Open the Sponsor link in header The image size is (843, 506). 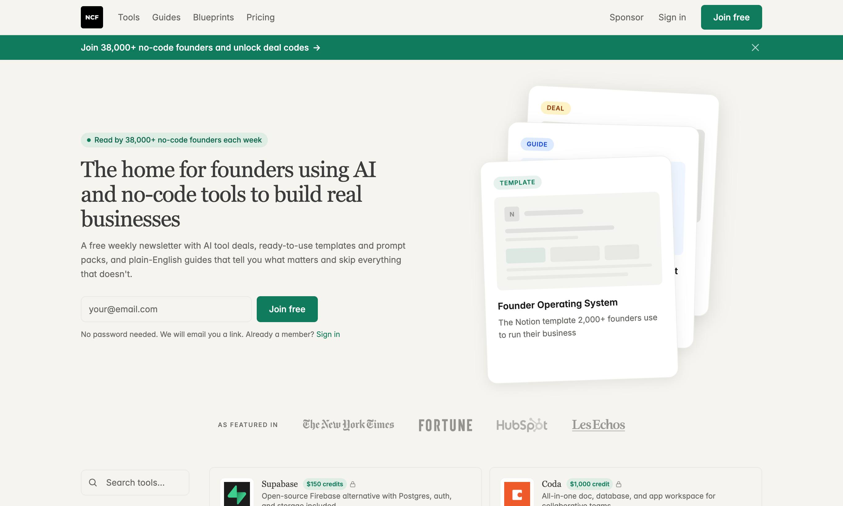tap(626, 17)
